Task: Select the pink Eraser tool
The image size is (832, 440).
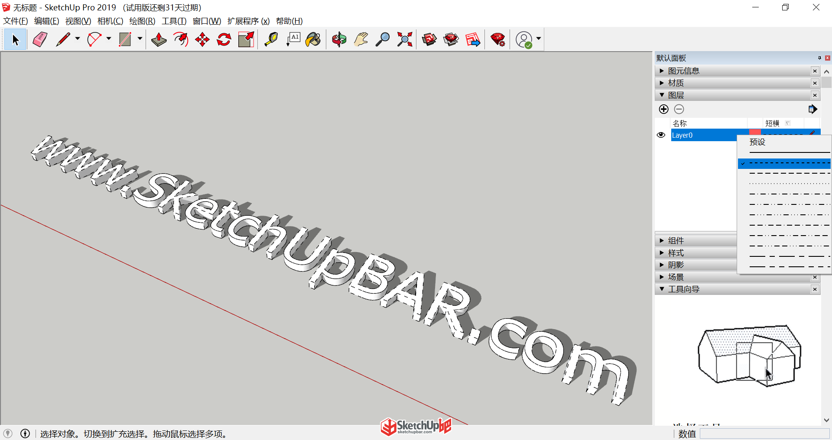Action: [39, 39]
